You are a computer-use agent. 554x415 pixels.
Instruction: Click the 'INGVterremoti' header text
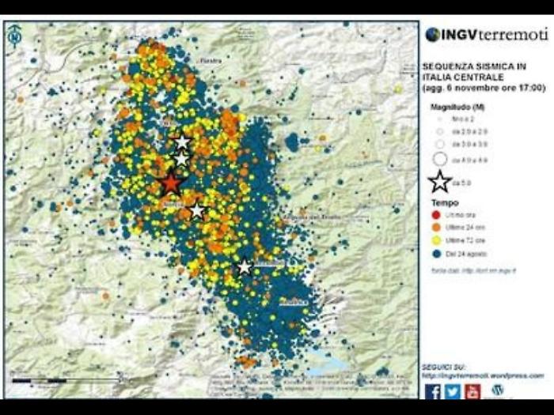pyautogui.click(x=495, y=35)
